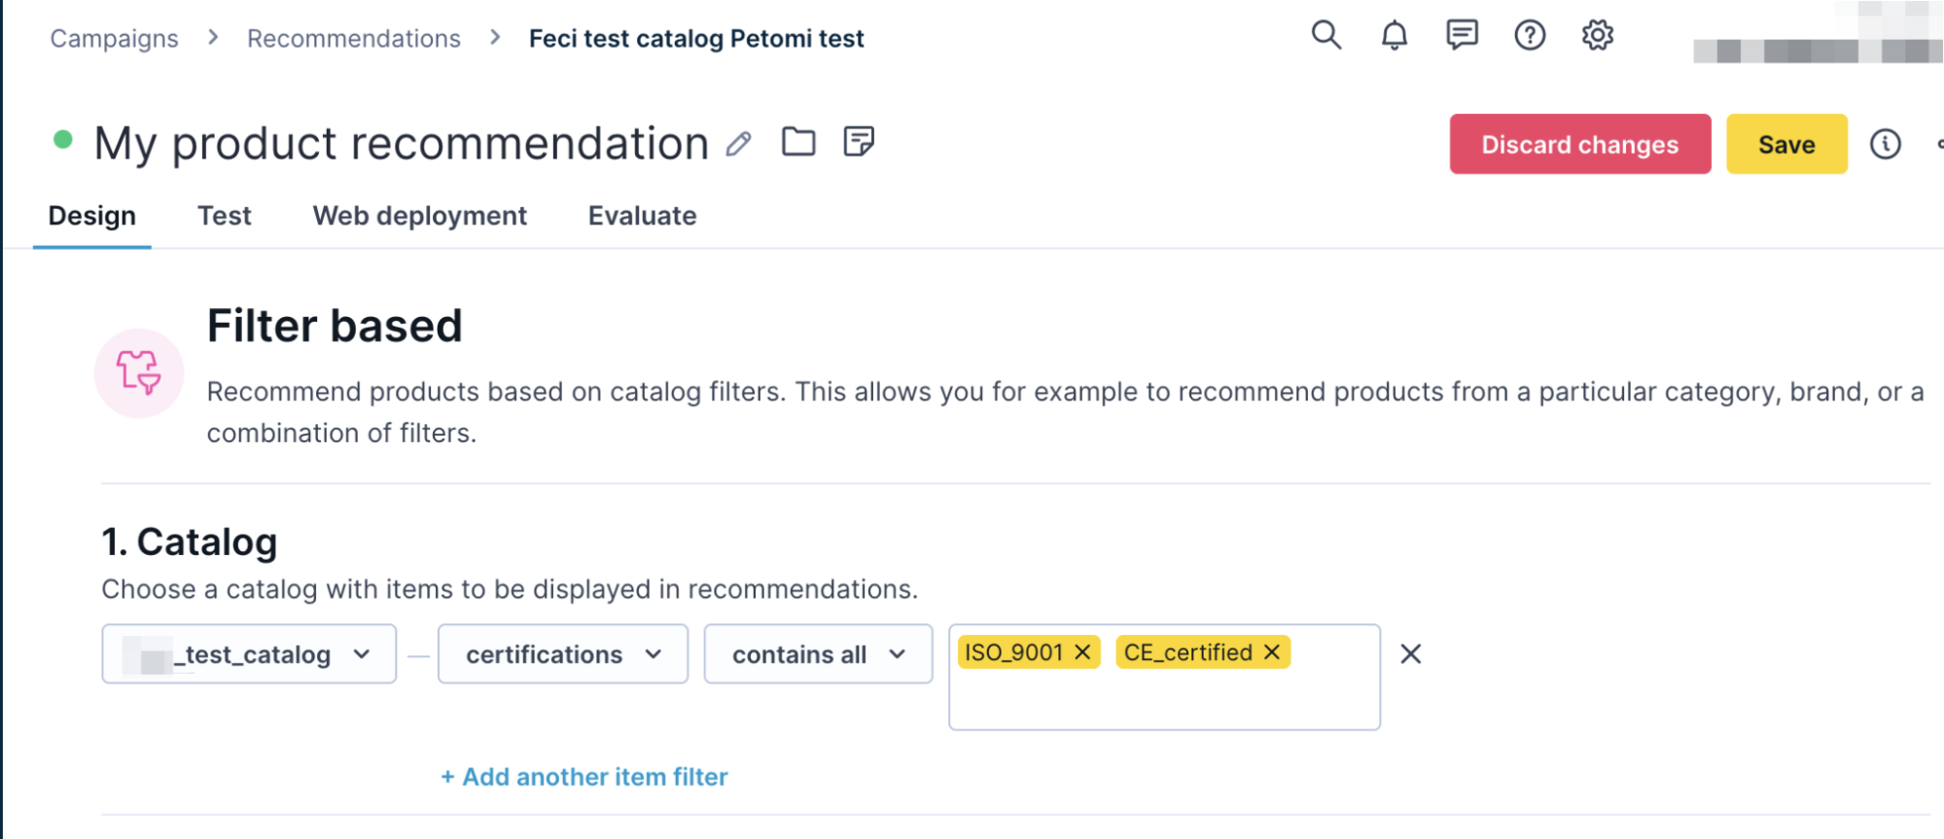Open the certifications attribute dropdown
1944x839 pixels.
(x=563, y=654)
